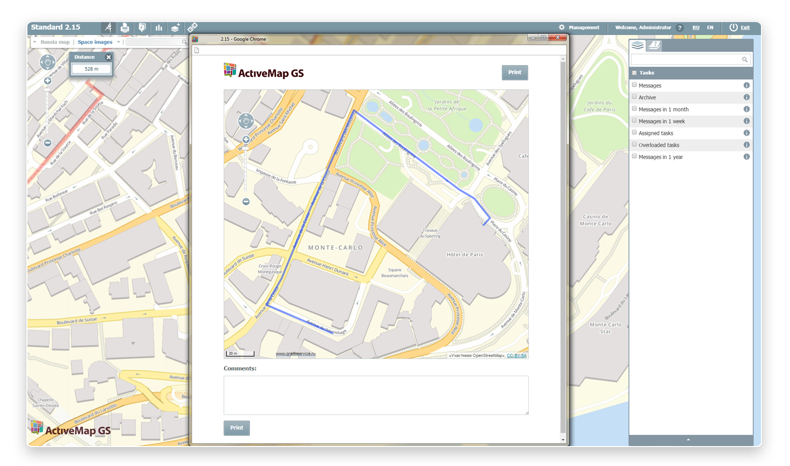The height and width of the screenshot is (466, 790).
Task: Open the bar chart statistics tool
Action: [x=159, y=27]
